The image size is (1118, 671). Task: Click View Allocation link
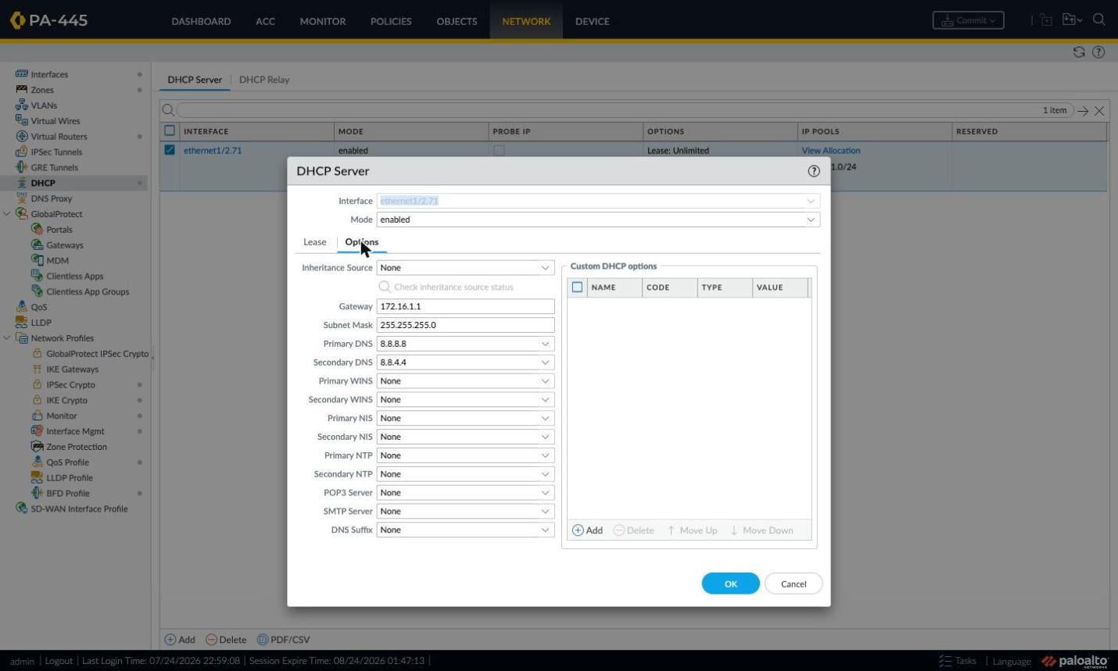(830, 150)
